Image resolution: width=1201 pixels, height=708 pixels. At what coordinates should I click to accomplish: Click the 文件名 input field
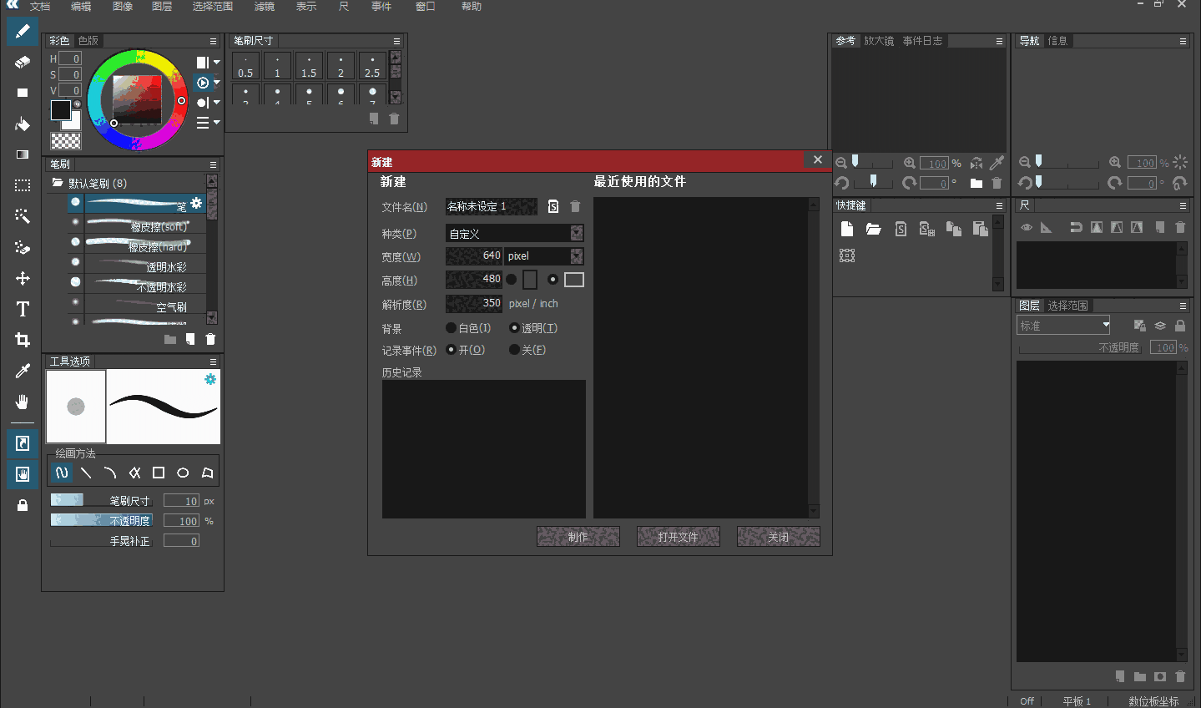(x=492, y=206)
